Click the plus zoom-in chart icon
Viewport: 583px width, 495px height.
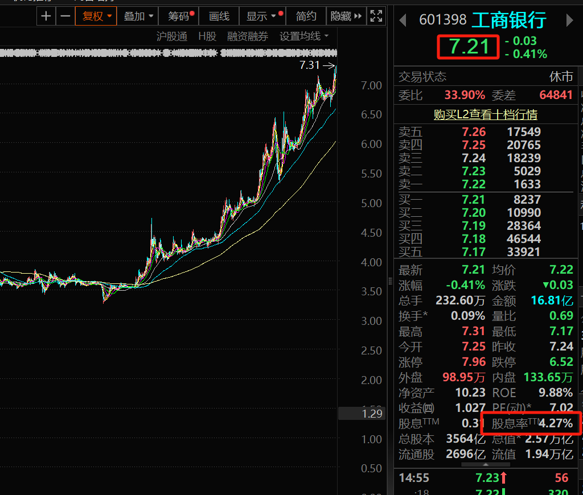(46, 16)
